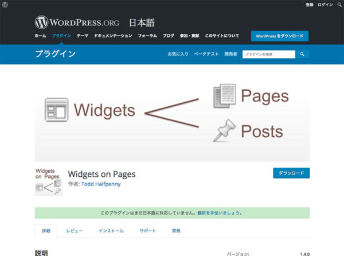The image size is (344, 256).
Task: Click the 説明 section heading
Action: (41, 253)
